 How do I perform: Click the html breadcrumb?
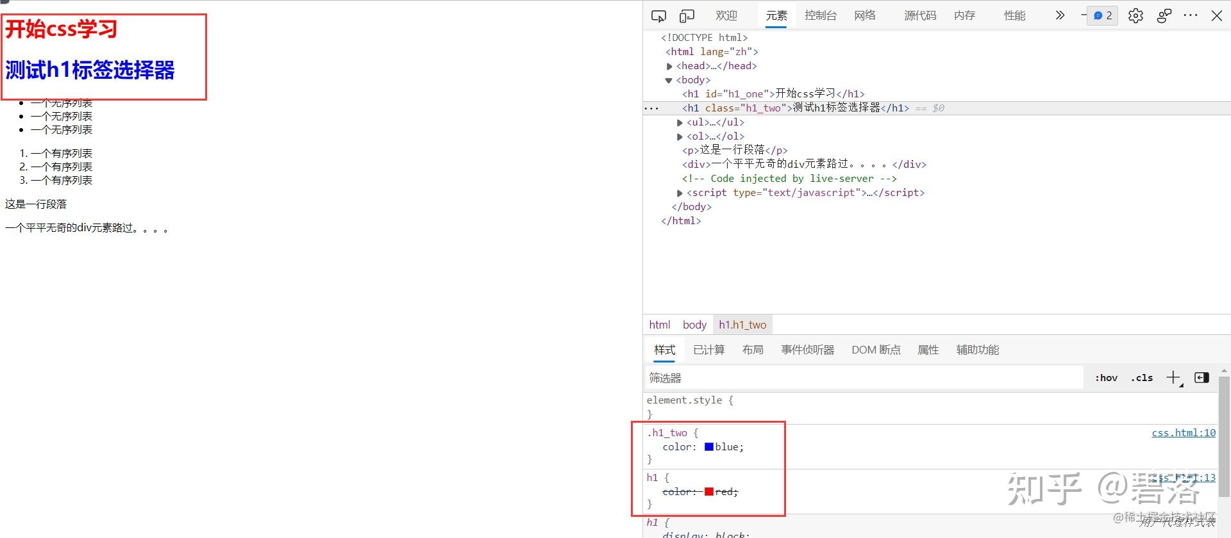(x=660, y=325)
